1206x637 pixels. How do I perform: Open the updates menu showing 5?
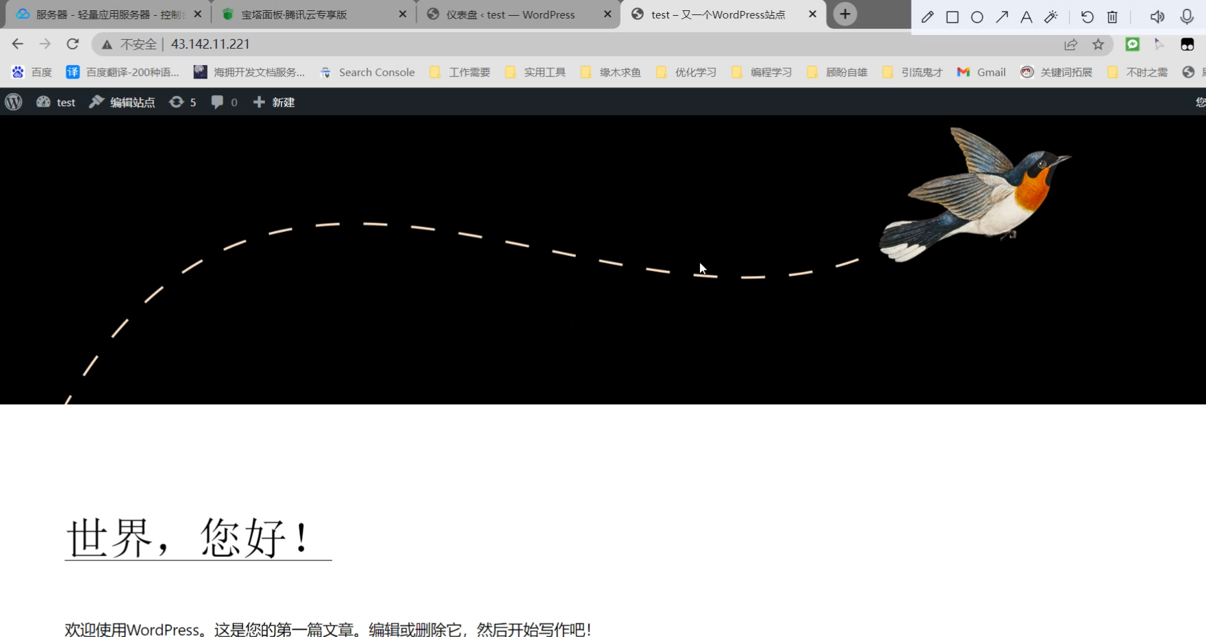tap(182, 101)
